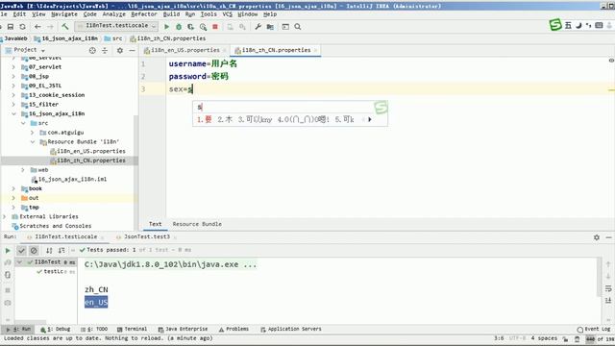Expand the book module node
Screen dimensions: 615x346
[x=13, y=188]
